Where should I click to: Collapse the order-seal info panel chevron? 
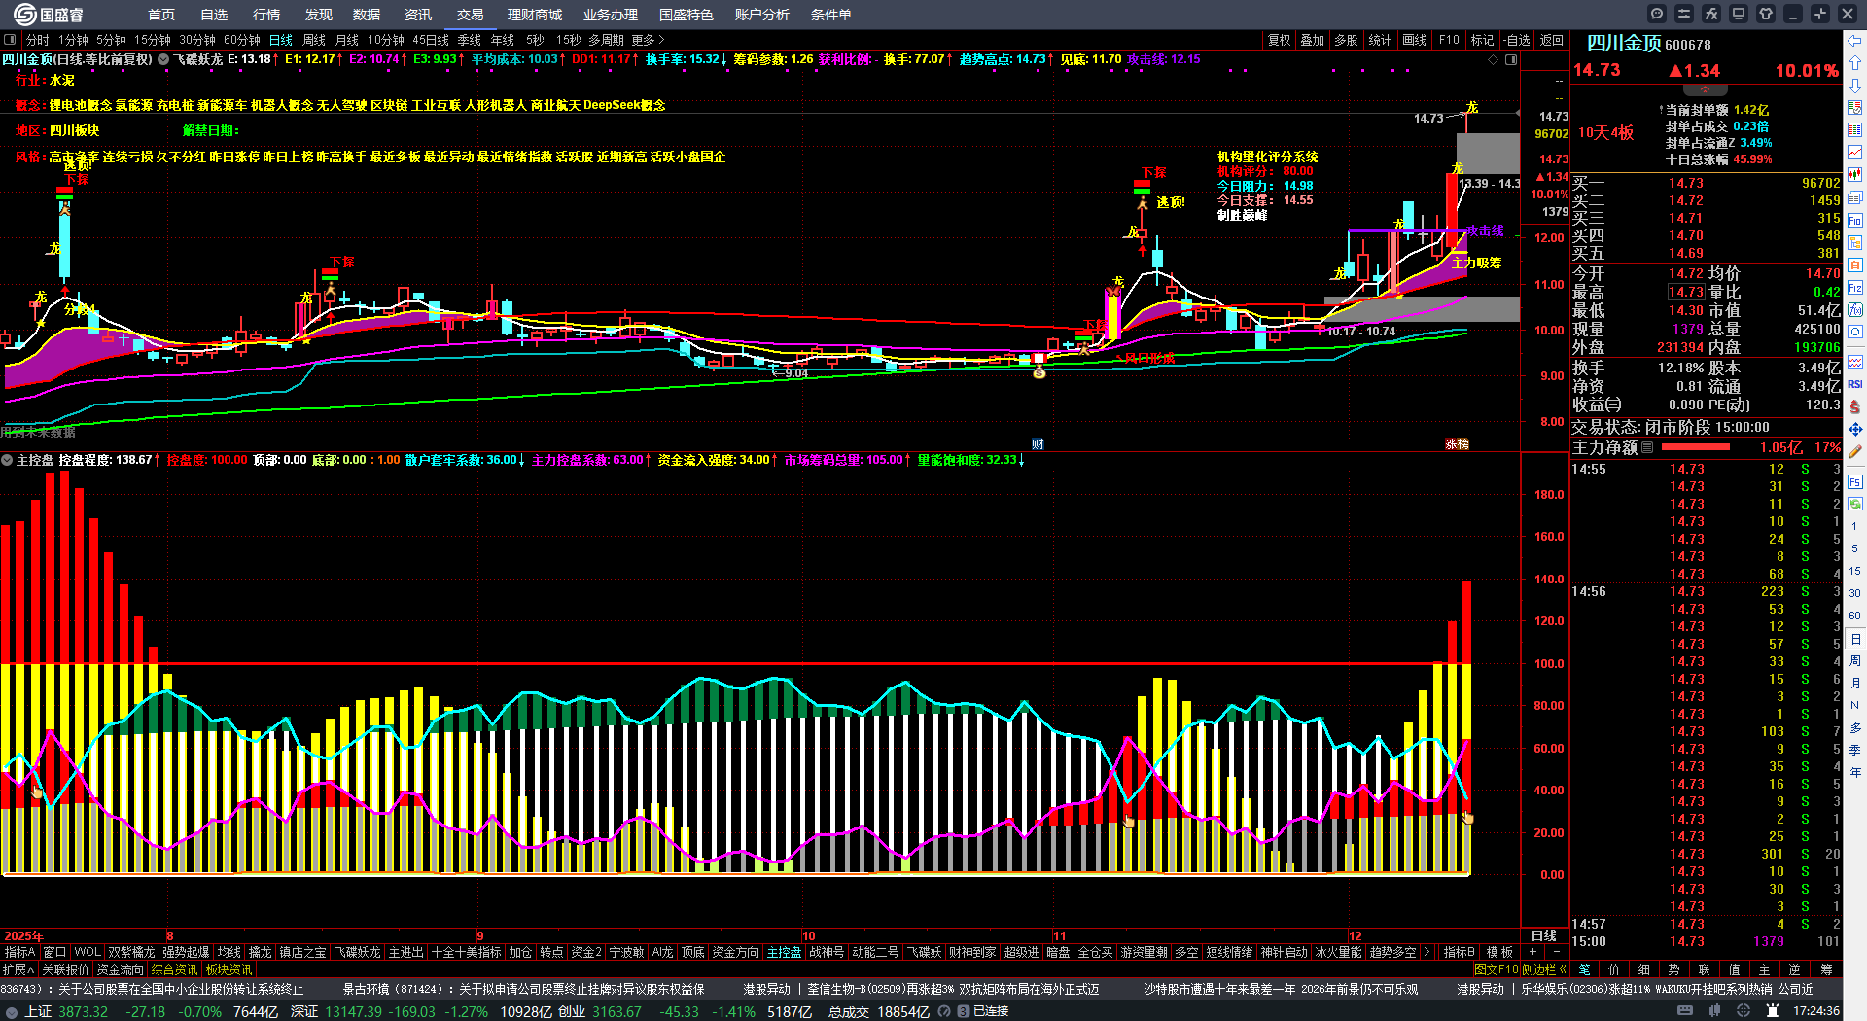(1705, 89)
